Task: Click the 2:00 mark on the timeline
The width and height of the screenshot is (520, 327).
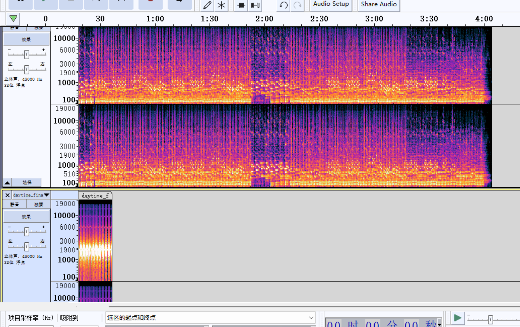Action: point(264,19)
